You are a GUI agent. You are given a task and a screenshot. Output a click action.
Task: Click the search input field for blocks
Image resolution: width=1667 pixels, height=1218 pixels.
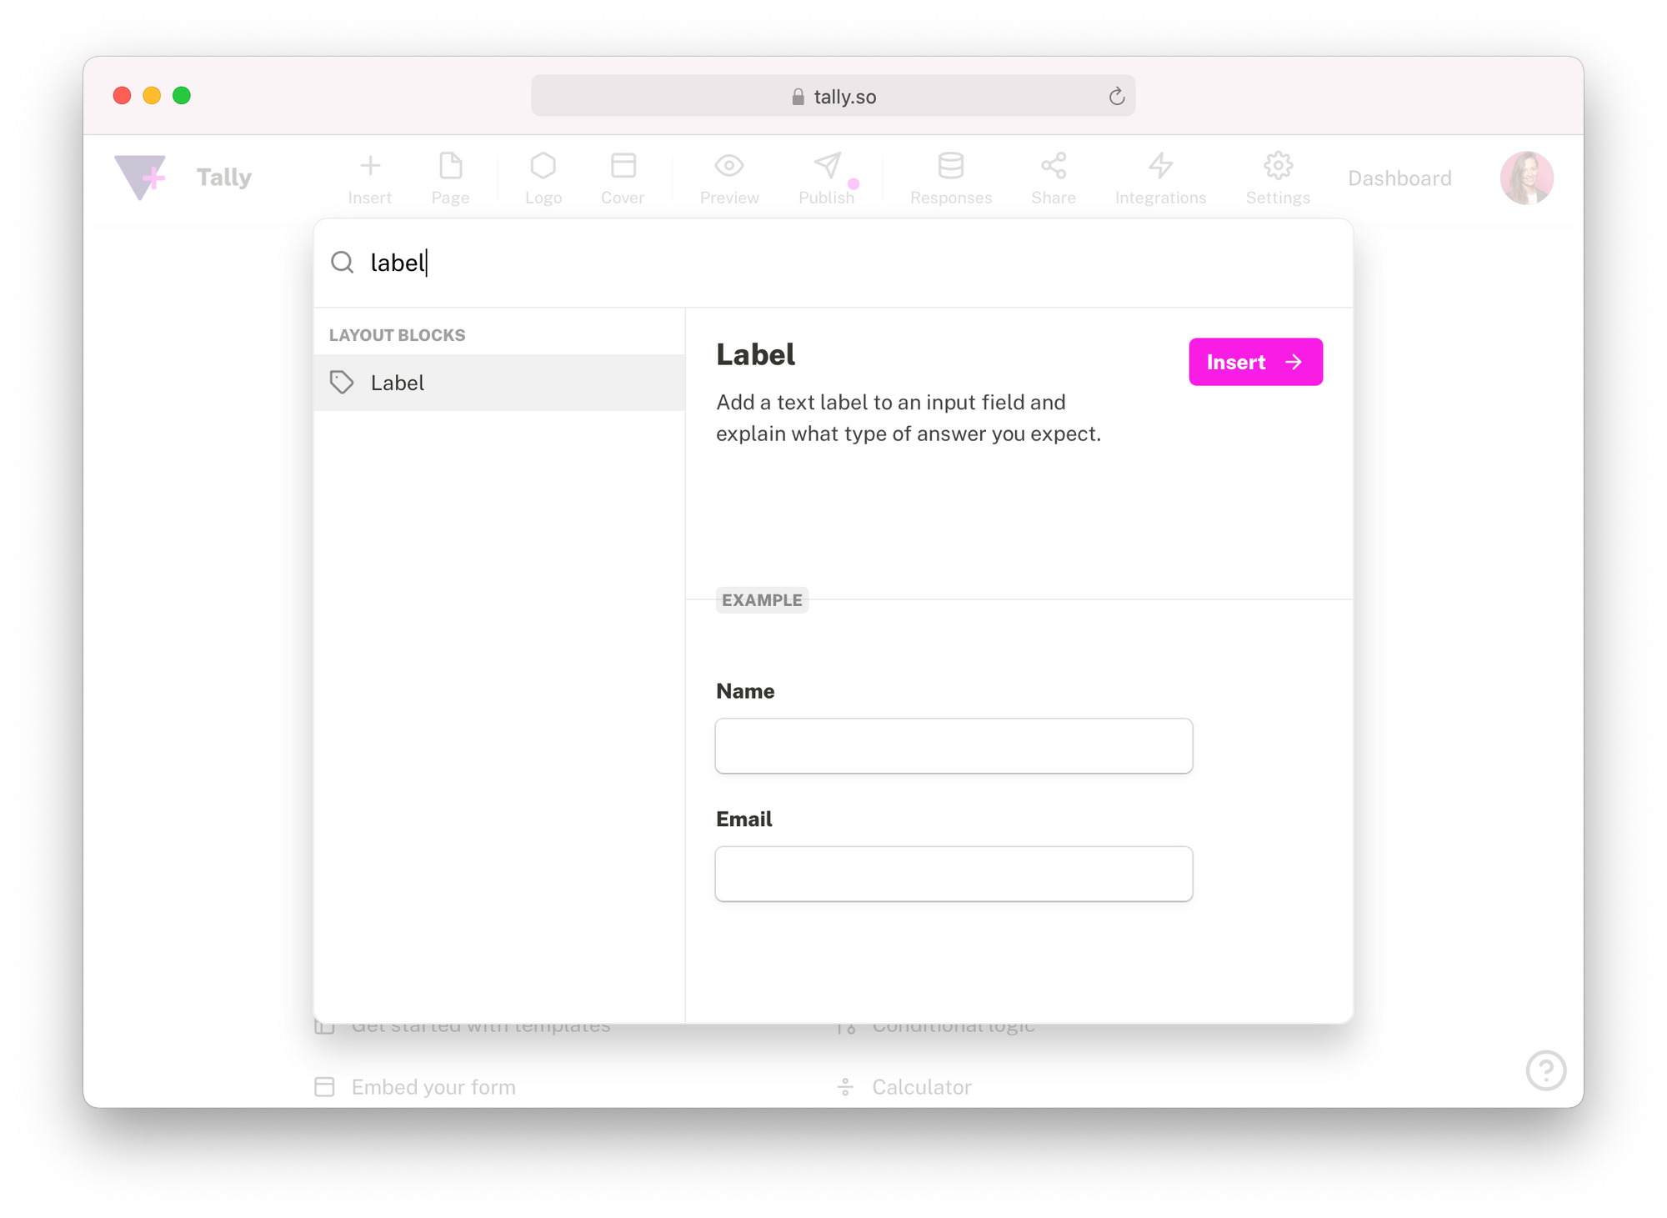[833, 263]
